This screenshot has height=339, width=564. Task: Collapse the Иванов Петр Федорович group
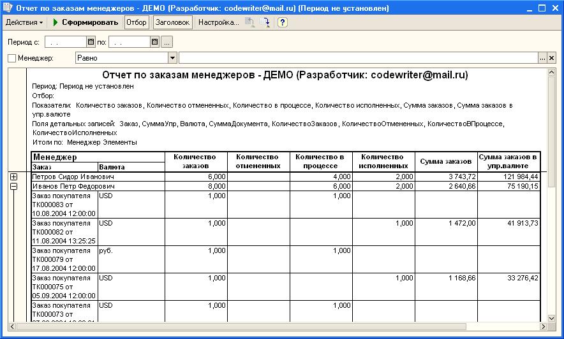click(13, 186)
